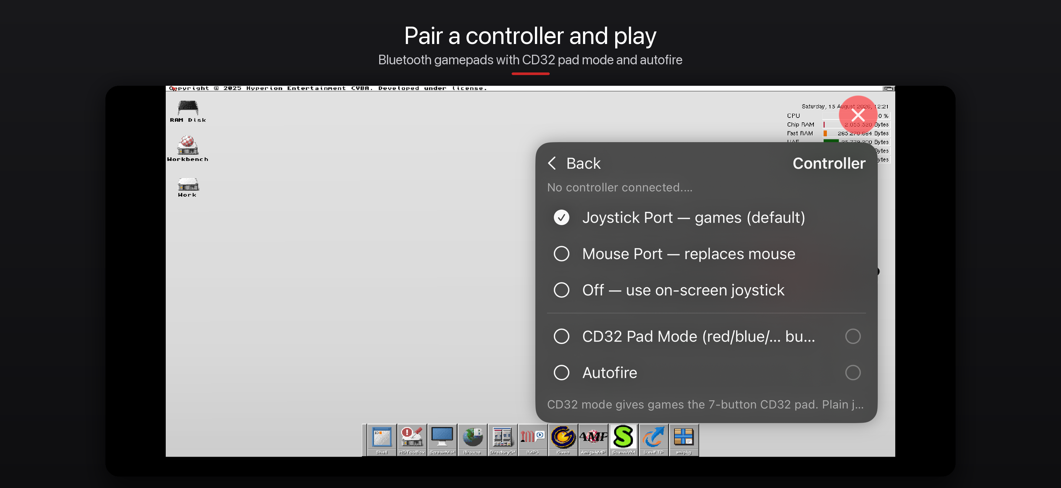Viewport: 1061px width, 488px height.
Task: Select the Workbench disk icon
Action: (188, 149)
